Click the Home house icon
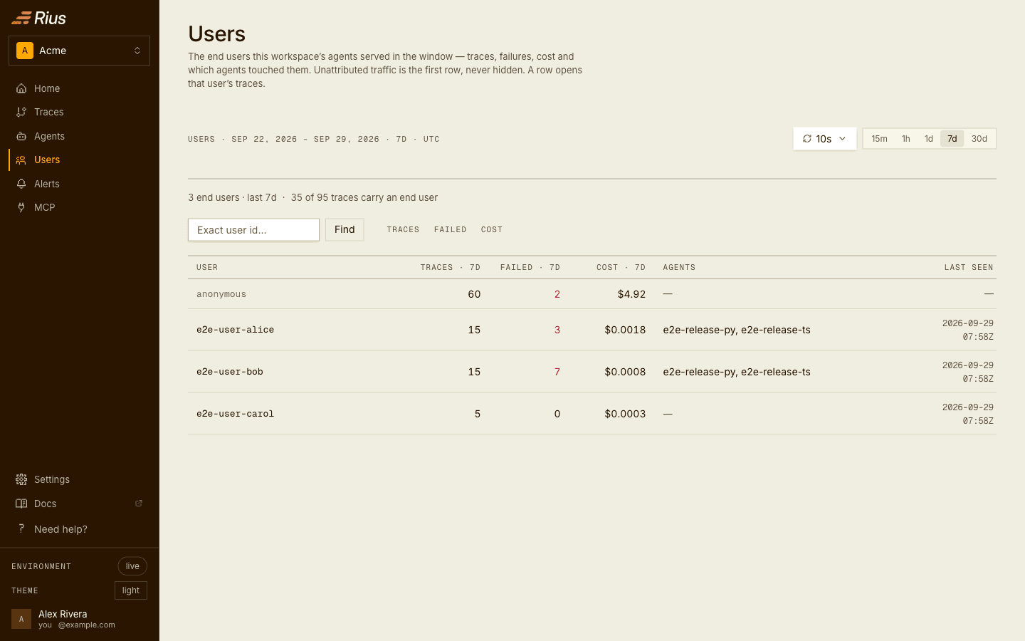The width and height of the screenshot is (1025, 641). 21,88
